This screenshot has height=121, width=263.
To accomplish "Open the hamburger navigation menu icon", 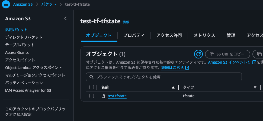I will point(7,5).
